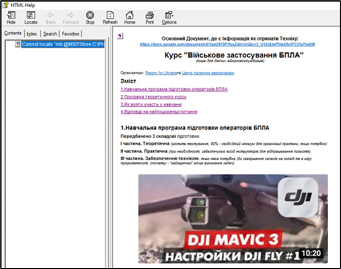Select the 'Cannot locate' tree entry
The image size is (341, 269).
[63, 44]
